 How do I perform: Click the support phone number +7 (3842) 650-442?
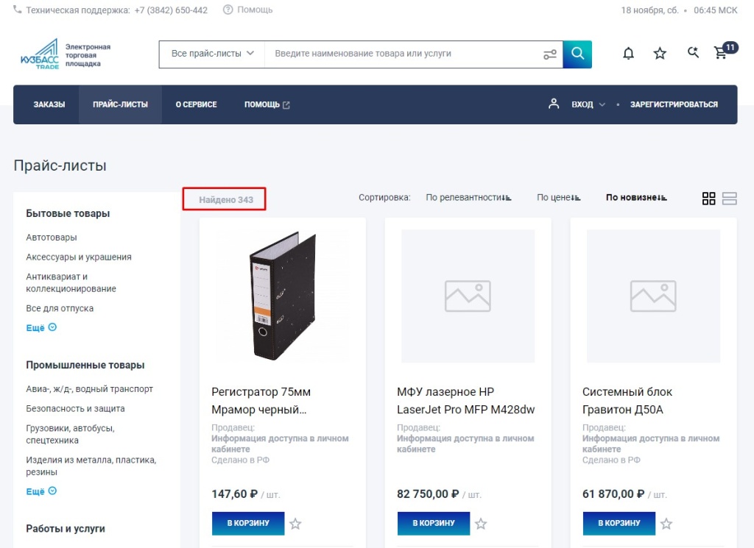coord(171,10)
